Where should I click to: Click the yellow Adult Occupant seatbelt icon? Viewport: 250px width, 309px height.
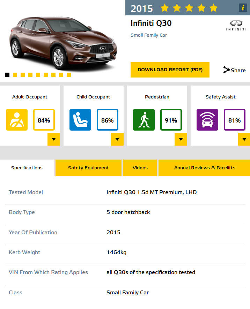pos(17,120)
